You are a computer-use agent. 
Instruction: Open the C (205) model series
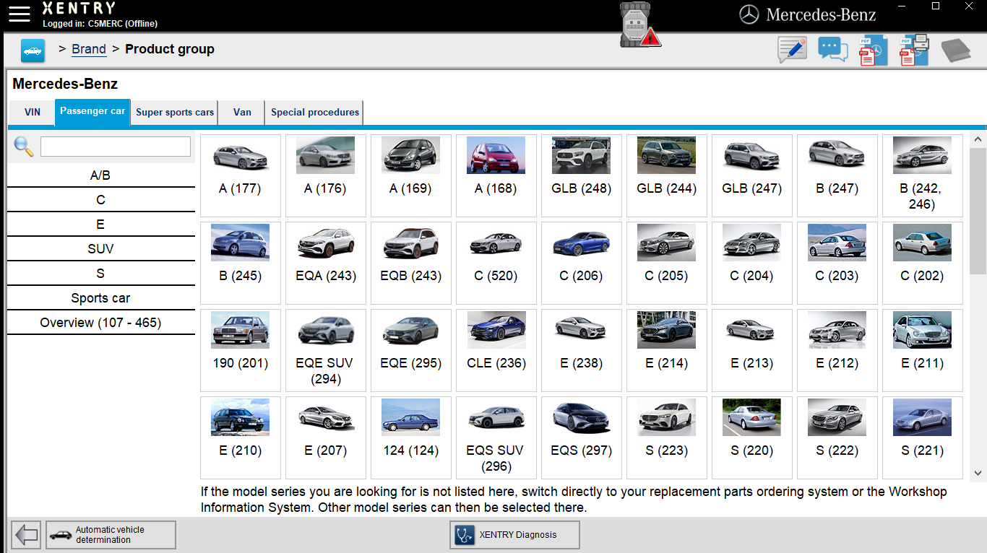click(667, 263)
